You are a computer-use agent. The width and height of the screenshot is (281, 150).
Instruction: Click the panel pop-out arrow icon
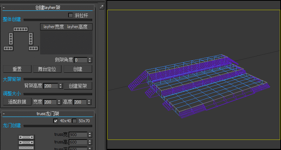click(x=101, y=7)
